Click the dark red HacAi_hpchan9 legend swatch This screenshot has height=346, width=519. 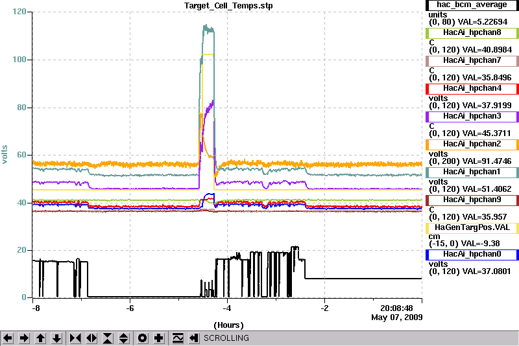coord(472,200)
